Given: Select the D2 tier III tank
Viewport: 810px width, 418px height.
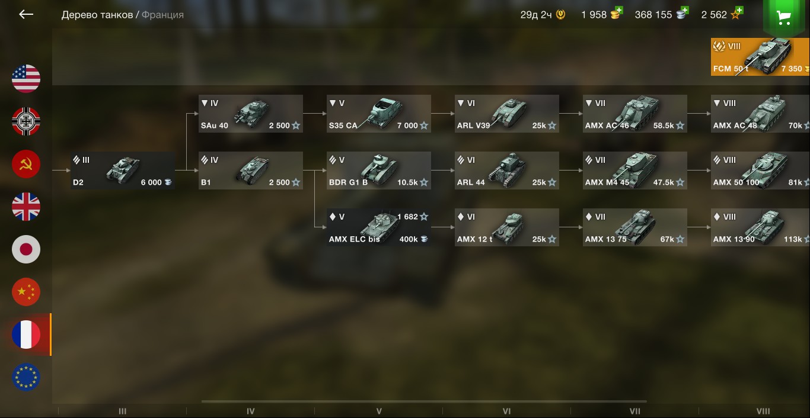Looking at the screenshot, I should click(x=123, y=171).
